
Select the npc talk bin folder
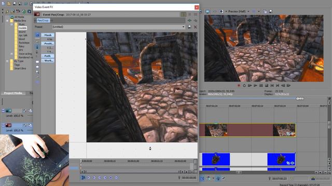(x=23, y=36)
